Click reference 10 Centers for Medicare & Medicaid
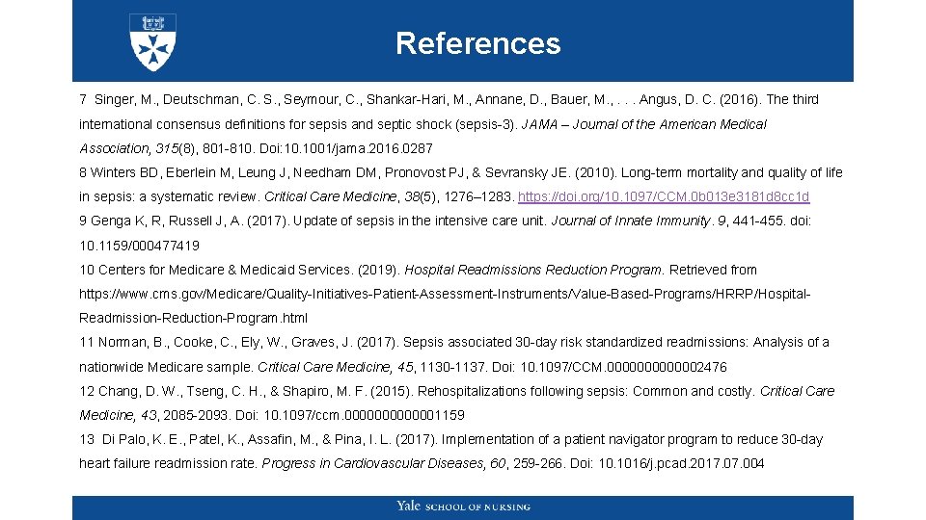Image resolution: width=926 pixels, height=520 pixels. point(418,270)
